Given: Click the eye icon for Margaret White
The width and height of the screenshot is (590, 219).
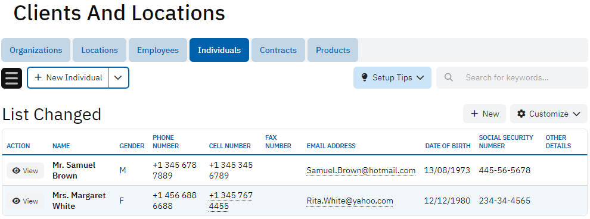Looking at the screenshot, I should click(x=16, y=201).
